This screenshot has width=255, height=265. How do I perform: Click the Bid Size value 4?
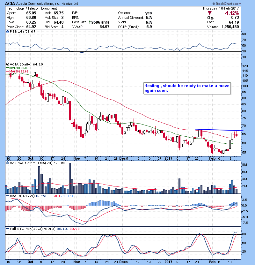click(62, 27)
